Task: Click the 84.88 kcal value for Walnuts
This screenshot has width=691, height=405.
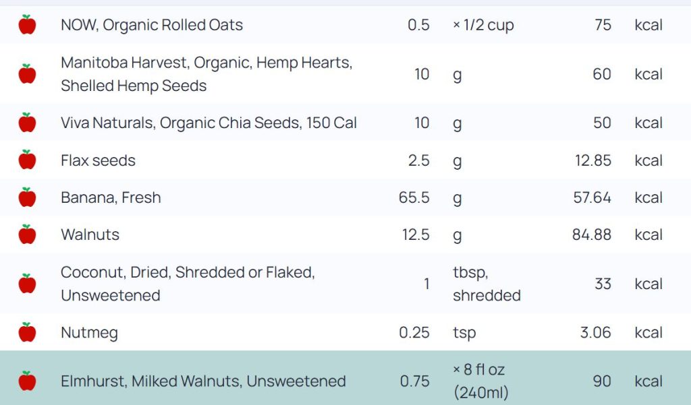Action: (x=590, y=235)
